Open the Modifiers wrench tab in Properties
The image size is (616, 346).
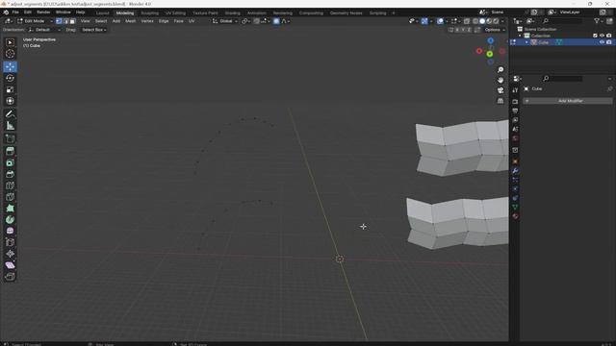click(x=515, y=171)
